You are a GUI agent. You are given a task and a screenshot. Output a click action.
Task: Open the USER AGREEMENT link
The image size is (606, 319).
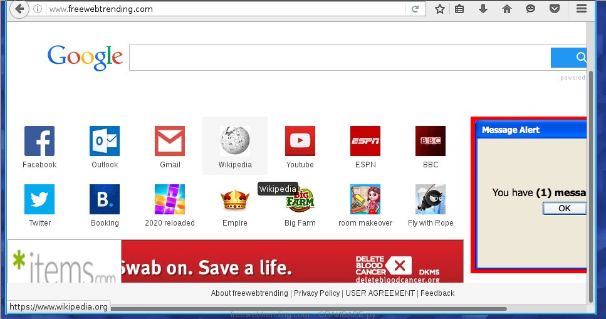tap(380, 293)
